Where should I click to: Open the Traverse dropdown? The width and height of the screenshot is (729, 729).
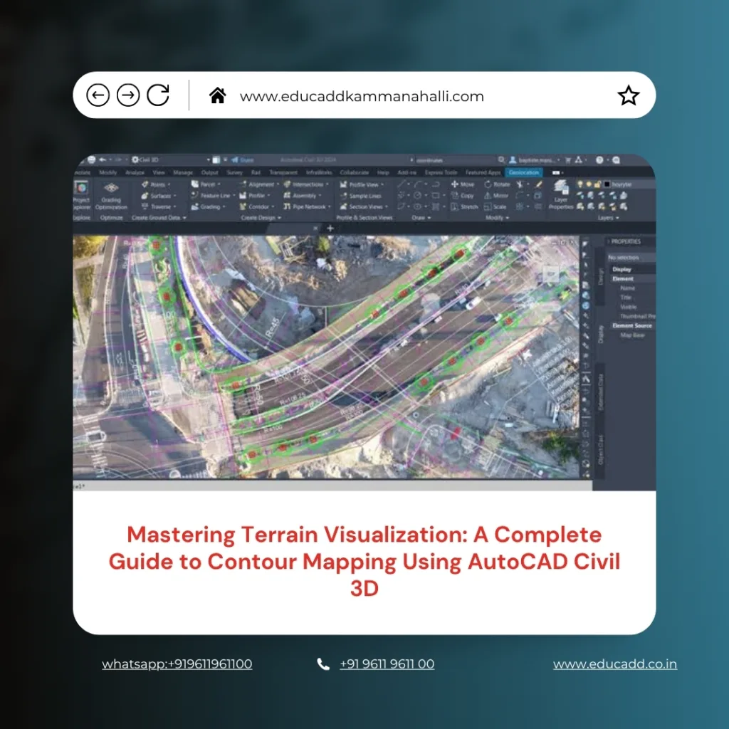159,206
